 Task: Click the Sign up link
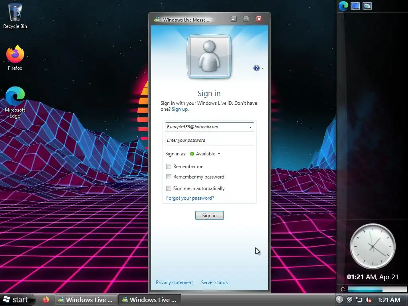tap(180, 109)
